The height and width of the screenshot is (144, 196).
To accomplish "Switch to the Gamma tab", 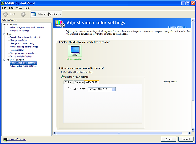I will click(79, 82).
